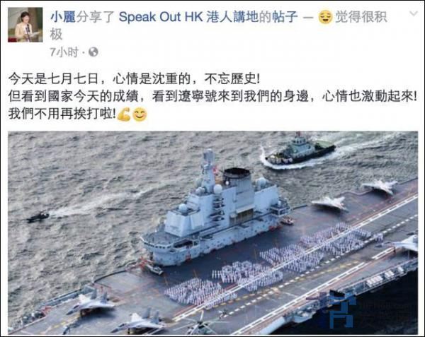Open the shared aircraft carrier photo
Screen dimensions: 425x337
(212, 233)
